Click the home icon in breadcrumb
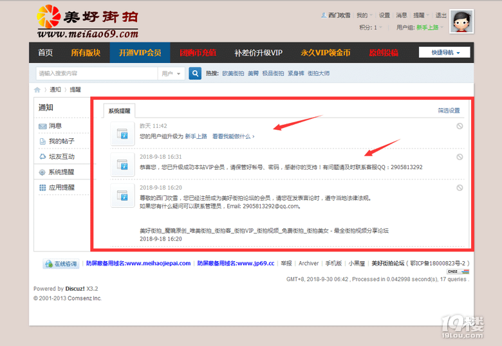 coord(37,90)
